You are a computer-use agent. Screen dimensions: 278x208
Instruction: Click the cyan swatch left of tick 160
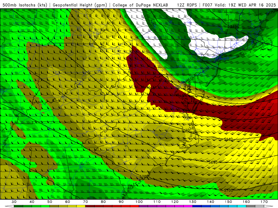[242, 206]
